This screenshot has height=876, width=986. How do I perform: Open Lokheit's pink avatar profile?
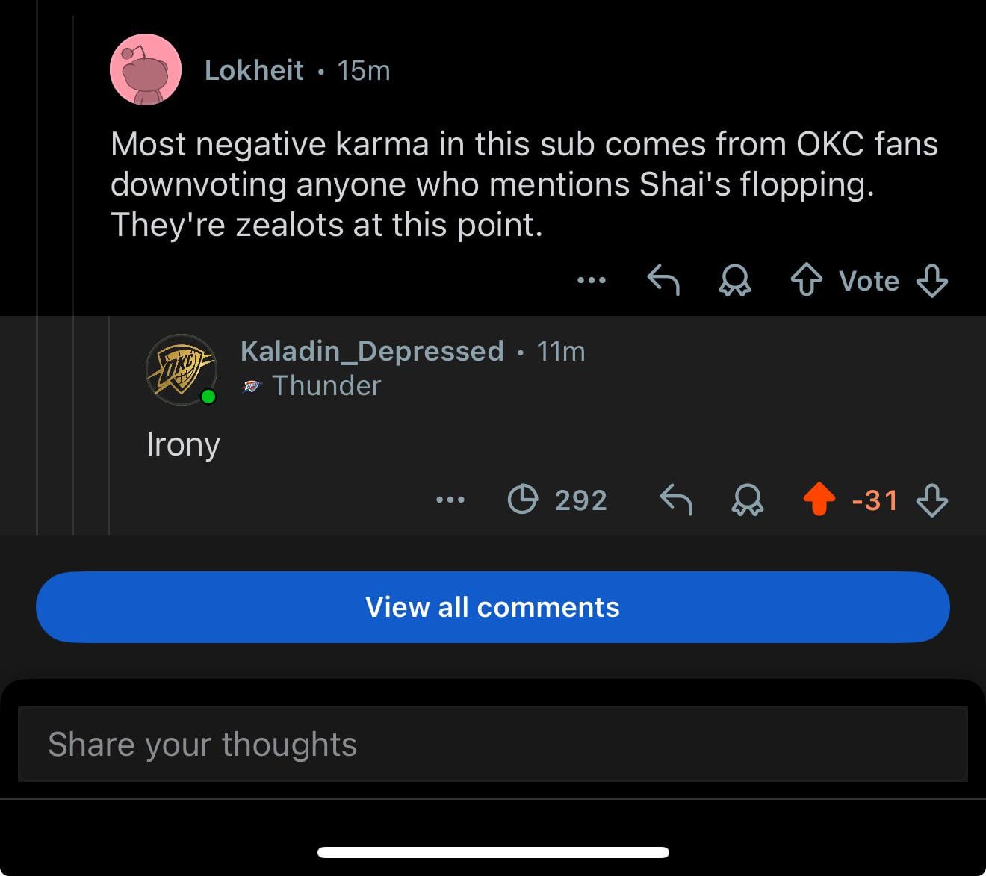[x=146, y=69]
